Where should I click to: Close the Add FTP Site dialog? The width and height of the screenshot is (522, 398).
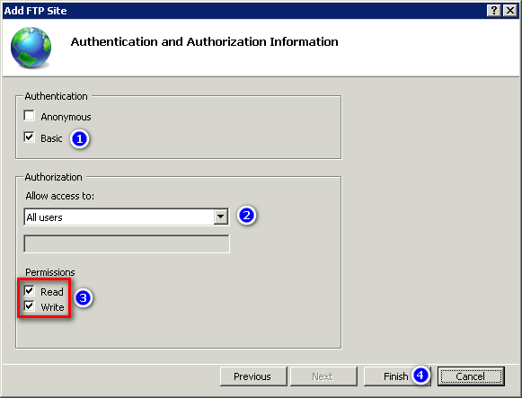(509, 11)
